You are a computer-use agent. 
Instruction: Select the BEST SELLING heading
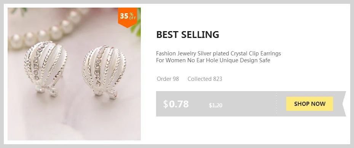[x=188, y=35]
